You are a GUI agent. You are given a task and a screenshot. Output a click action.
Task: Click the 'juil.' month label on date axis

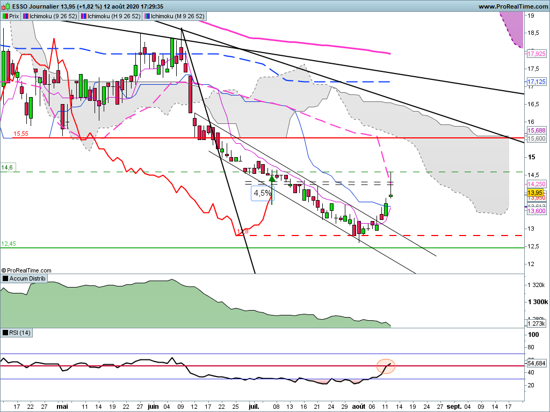[x=254, y=407]
